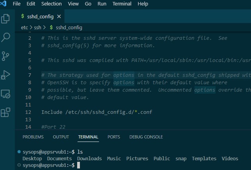Click the Include line 12 in editor
This screenshot has height=170, width=251.
(x=96, y=112)
